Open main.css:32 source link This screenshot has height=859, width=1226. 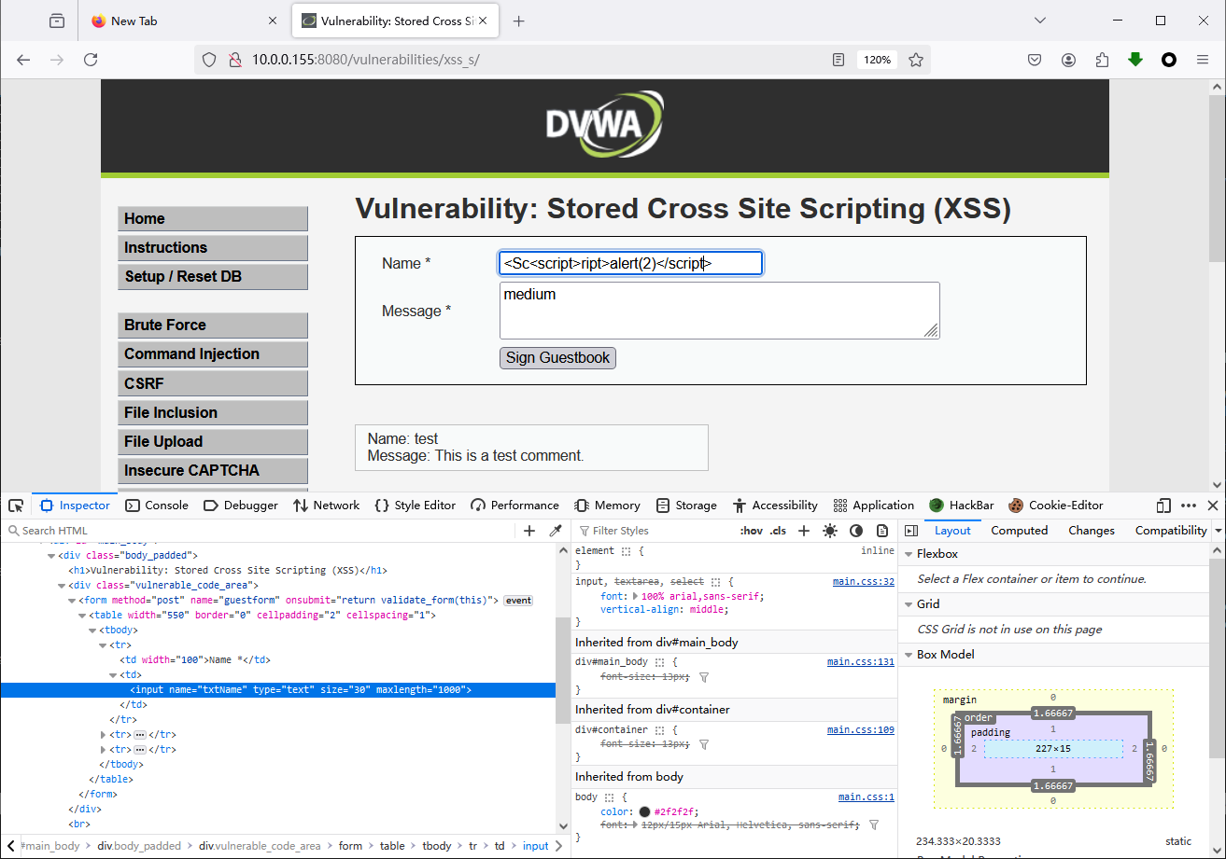[863, 582]
